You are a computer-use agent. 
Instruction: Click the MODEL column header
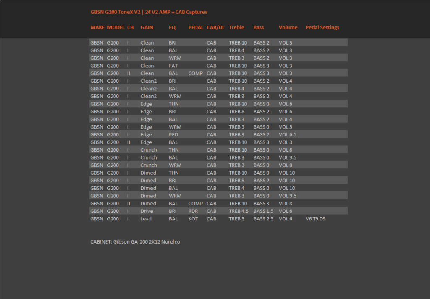pos(116,27)
